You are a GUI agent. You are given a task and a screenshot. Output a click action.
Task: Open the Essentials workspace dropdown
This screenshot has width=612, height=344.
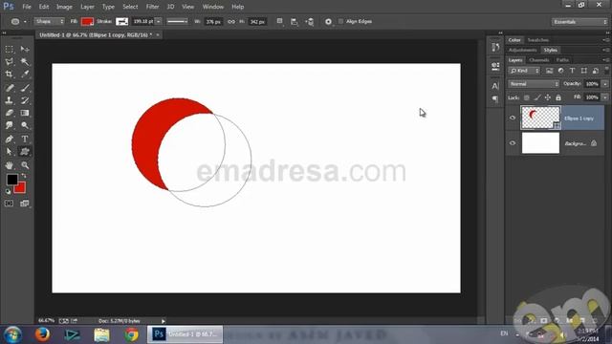(579, 22)
